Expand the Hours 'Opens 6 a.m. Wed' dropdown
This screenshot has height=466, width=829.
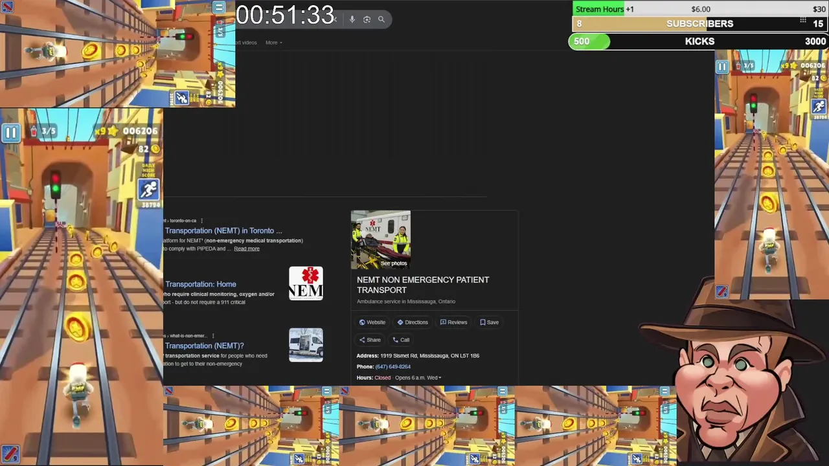pos(418,378)
